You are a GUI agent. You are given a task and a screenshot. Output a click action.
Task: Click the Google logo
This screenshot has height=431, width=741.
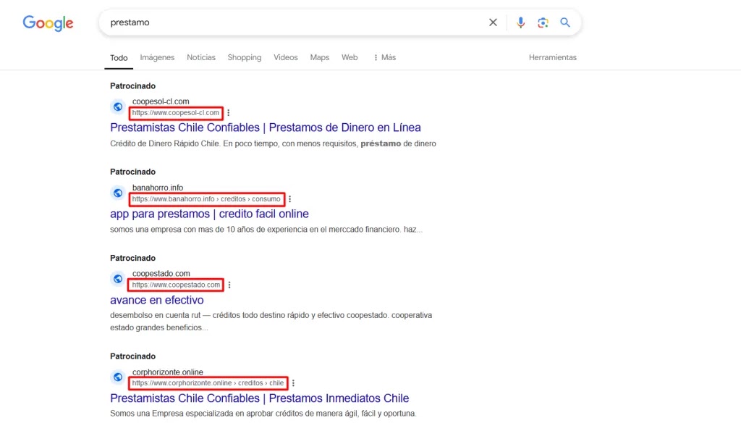coord(48,22)
